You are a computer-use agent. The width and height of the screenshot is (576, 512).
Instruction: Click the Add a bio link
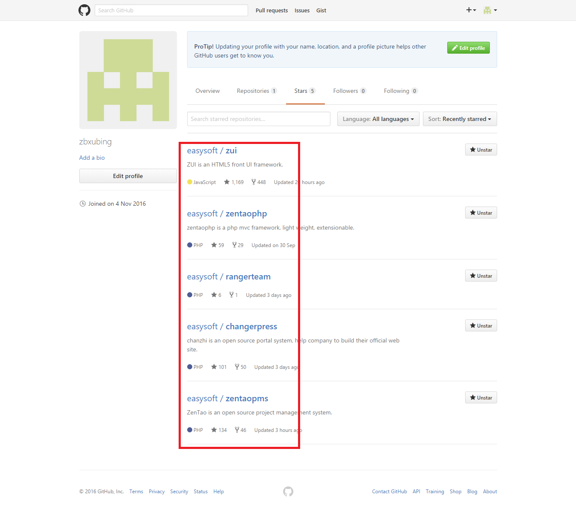click(x=92, y=158)
